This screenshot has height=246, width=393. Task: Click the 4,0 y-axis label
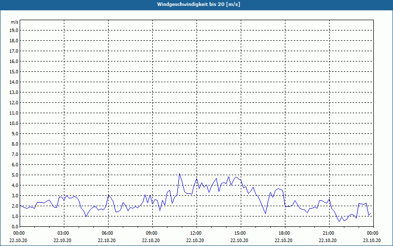tap(15, 185)
